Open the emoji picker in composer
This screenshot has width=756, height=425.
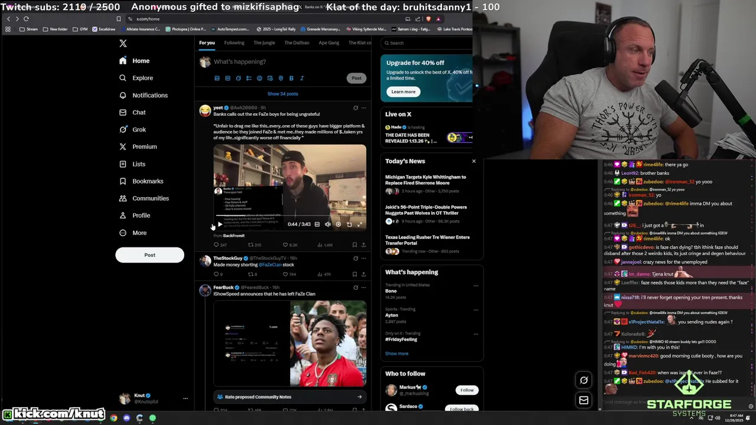click(259, 78)
